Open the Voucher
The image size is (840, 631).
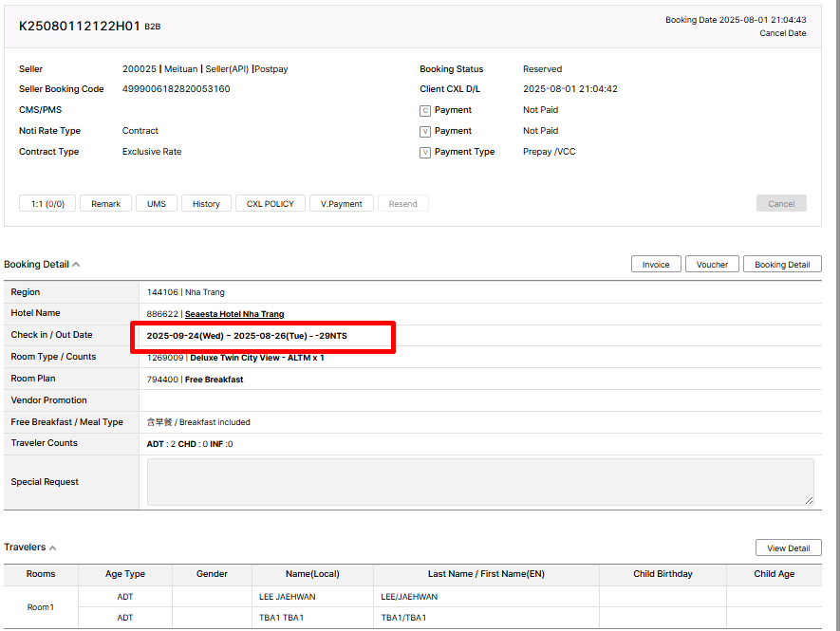click(x=712, y=265)
